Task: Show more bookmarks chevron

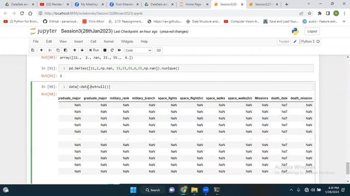Action: 344,21
